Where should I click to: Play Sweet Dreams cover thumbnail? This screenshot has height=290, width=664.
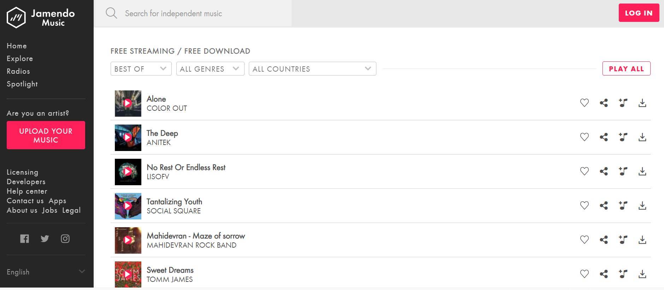[128, 274]
